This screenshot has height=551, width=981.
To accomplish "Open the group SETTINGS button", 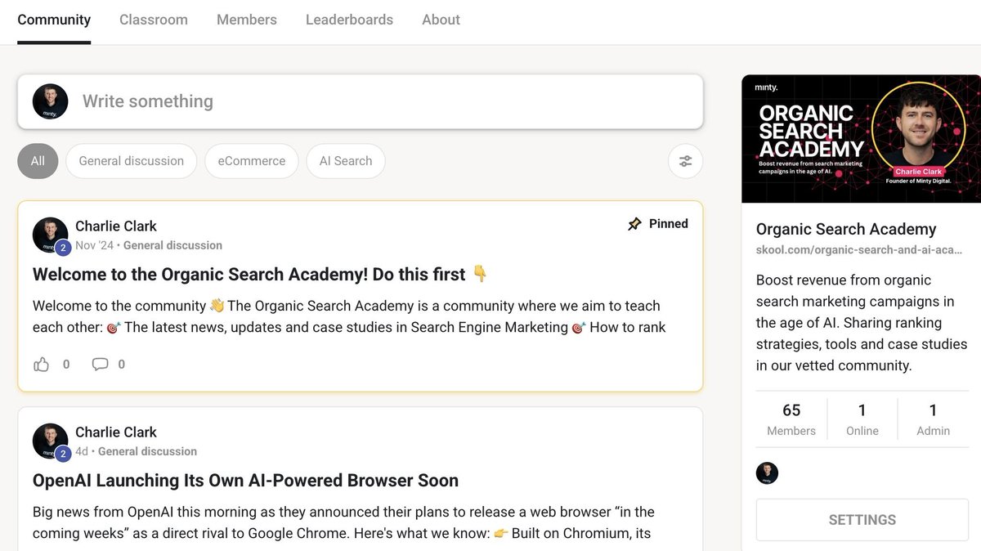I will point(862,520).
